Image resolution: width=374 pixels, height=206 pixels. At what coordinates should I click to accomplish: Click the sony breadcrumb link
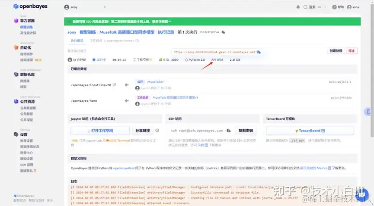point(72,32)
